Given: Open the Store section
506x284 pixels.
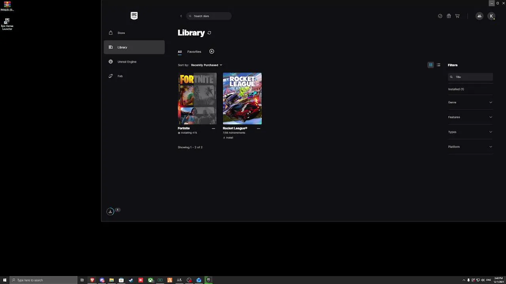Looking at the screenshot, I should (134, 33).
